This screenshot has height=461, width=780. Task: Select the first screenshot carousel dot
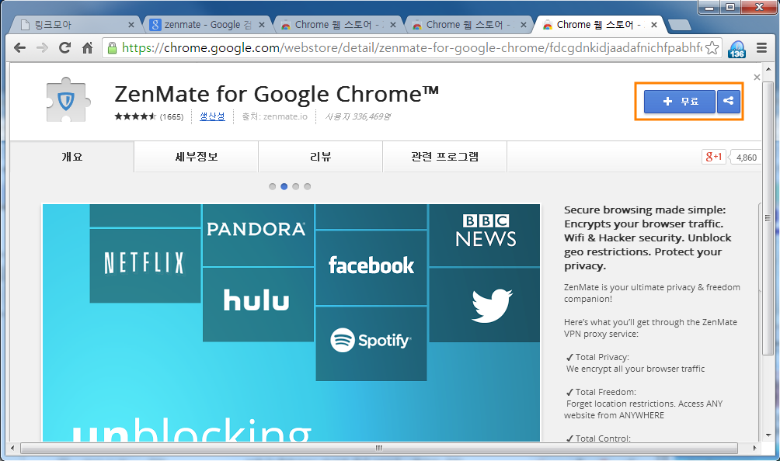point(272,187)
